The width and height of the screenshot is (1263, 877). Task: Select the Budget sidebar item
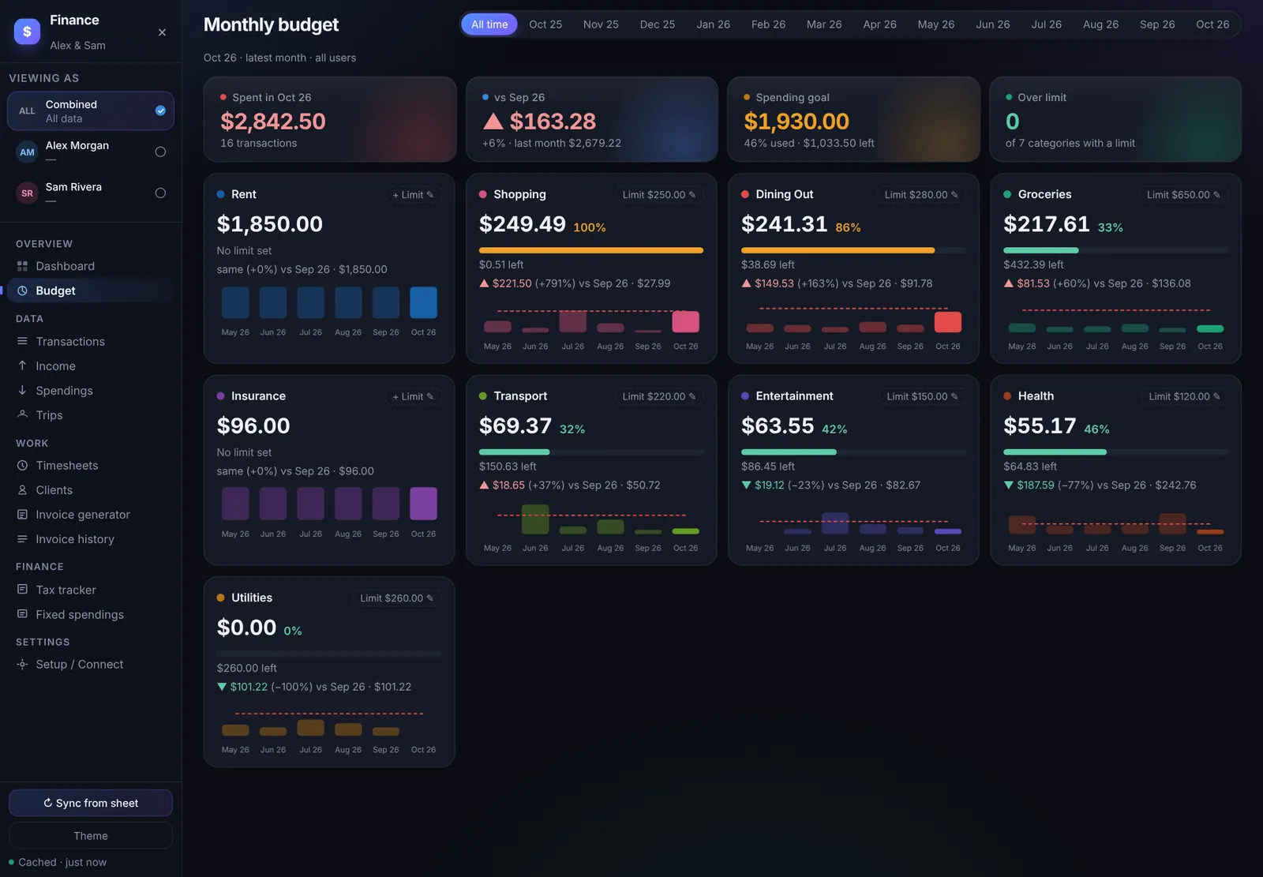(91, 290)
